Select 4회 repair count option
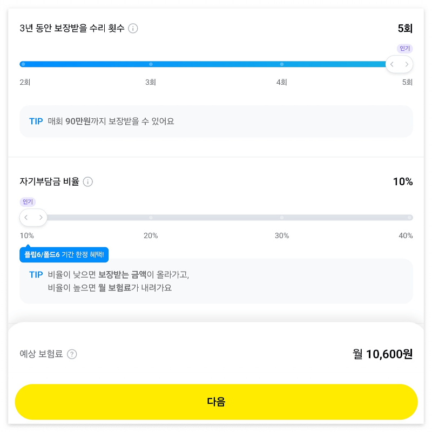 click(x=281, y=64)
